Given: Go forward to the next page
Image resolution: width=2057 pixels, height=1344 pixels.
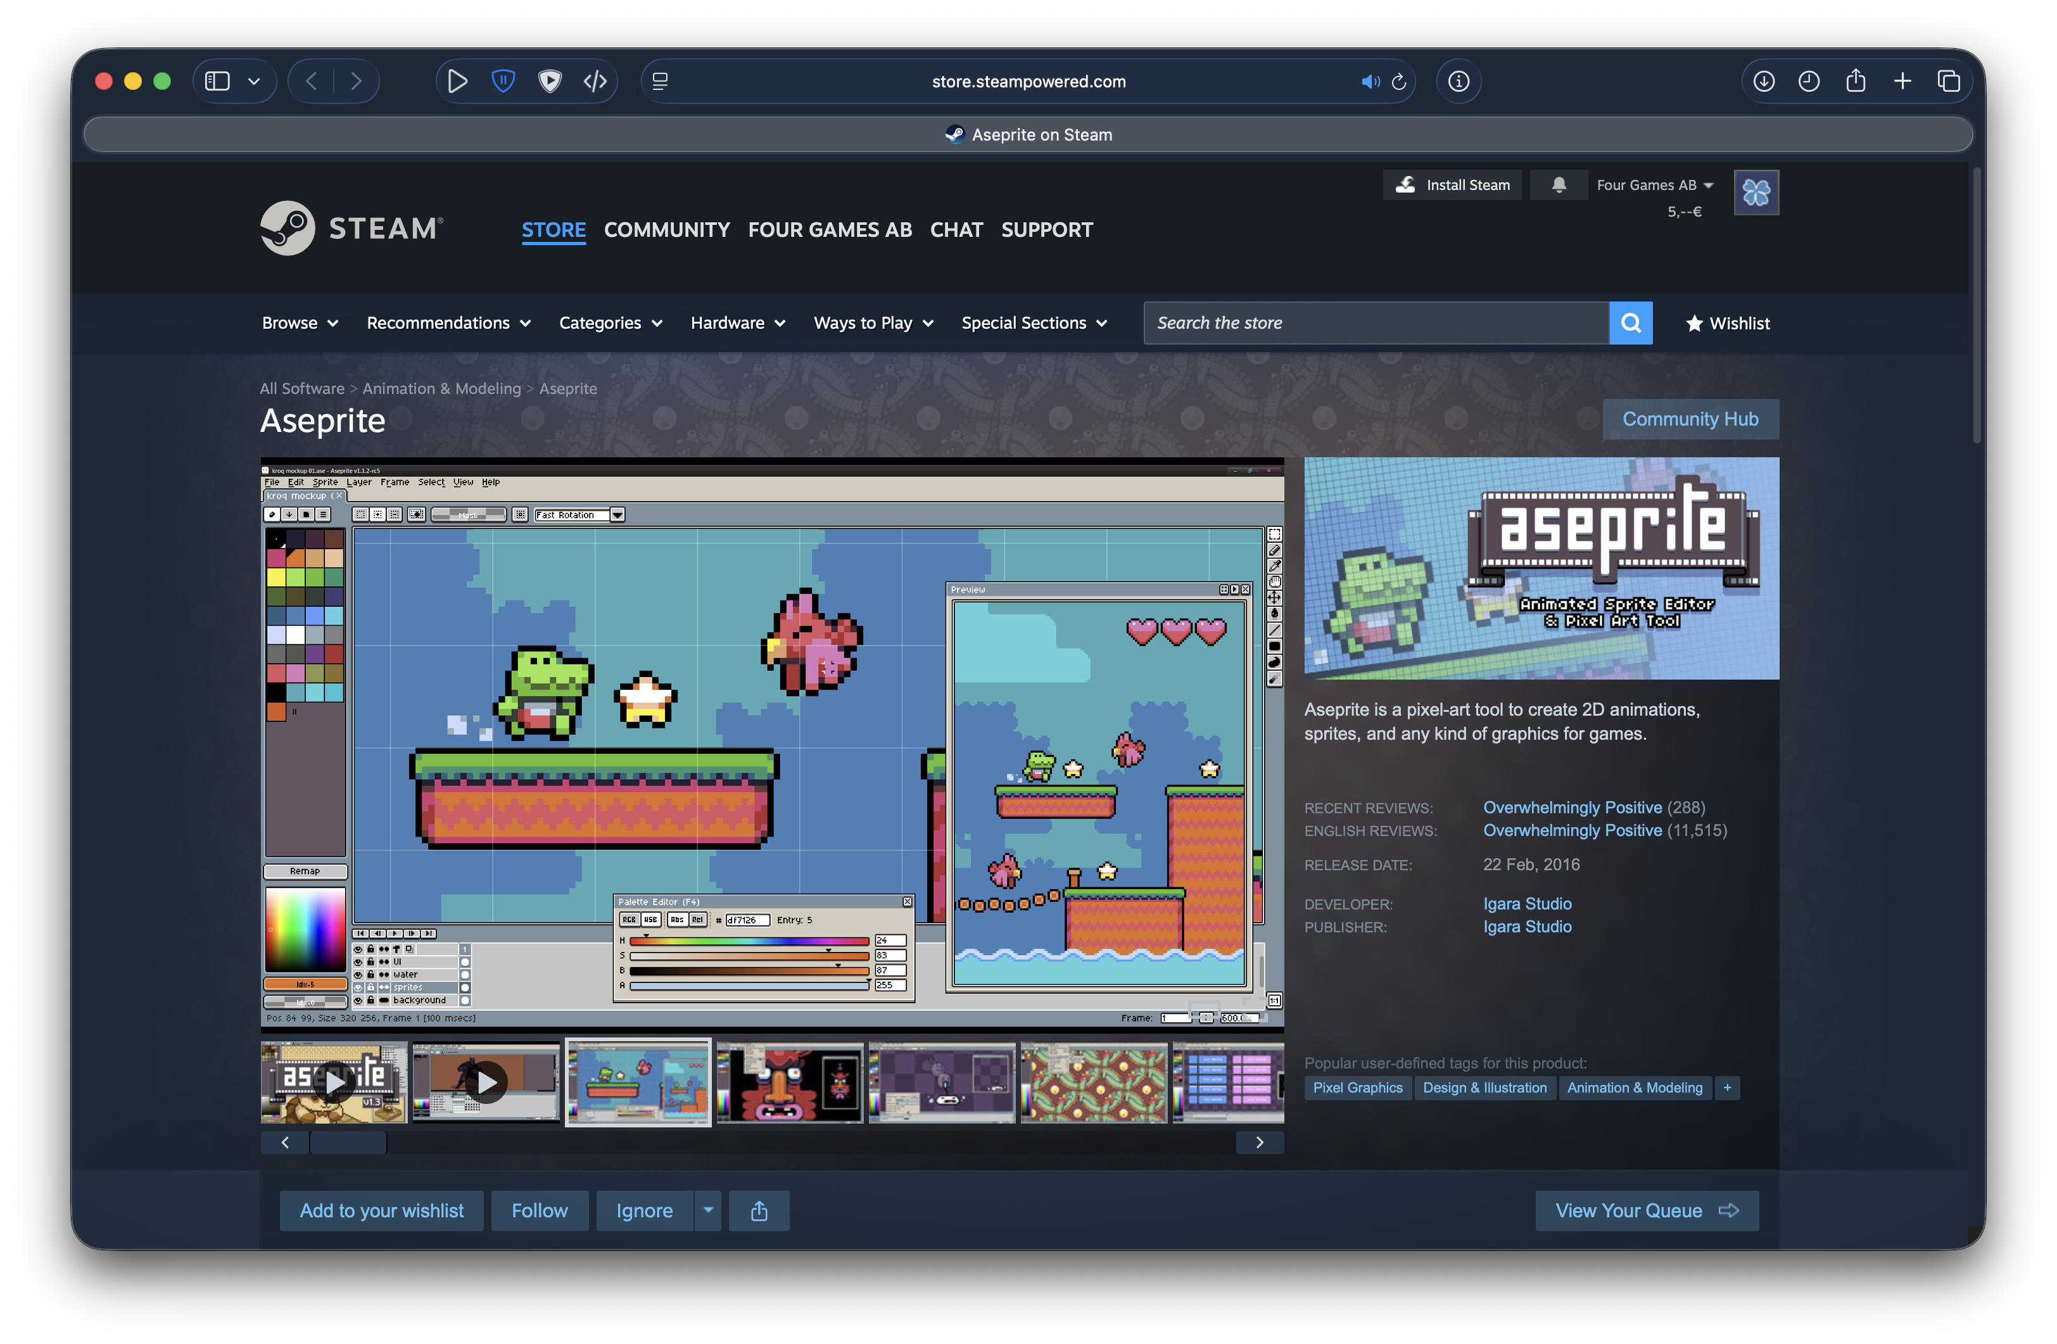Looking at the screenshot, I should click(356, 81).
